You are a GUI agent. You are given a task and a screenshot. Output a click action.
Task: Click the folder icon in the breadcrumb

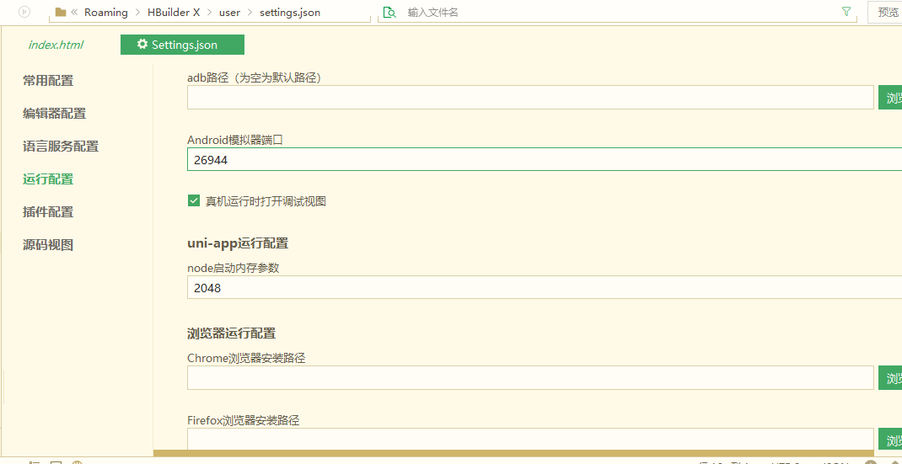coord(61,12)
